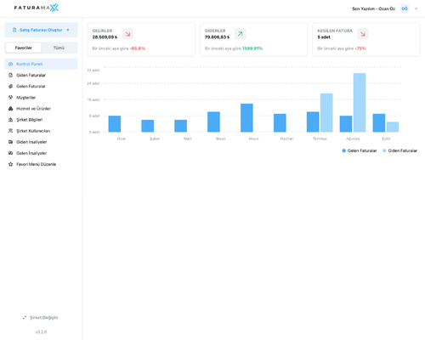
Task: Open Gelen Faturalar in sidebar
Action: tap(41, 86)
